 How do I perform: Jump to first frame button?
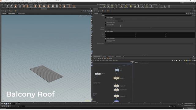[x=2, y=104]
